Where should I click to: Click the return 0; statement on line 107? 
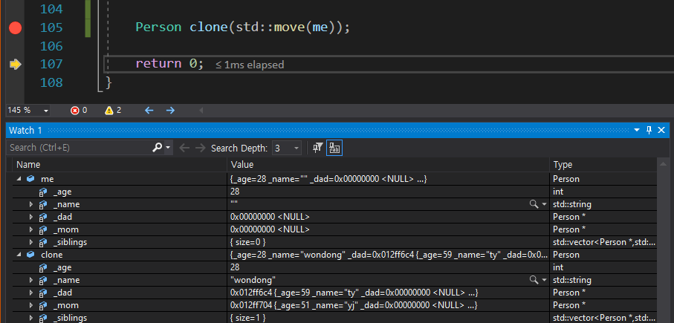(169, 64)
